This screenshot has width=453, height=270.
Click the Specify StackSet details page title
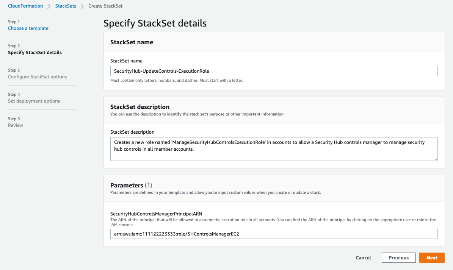(155, 23)
